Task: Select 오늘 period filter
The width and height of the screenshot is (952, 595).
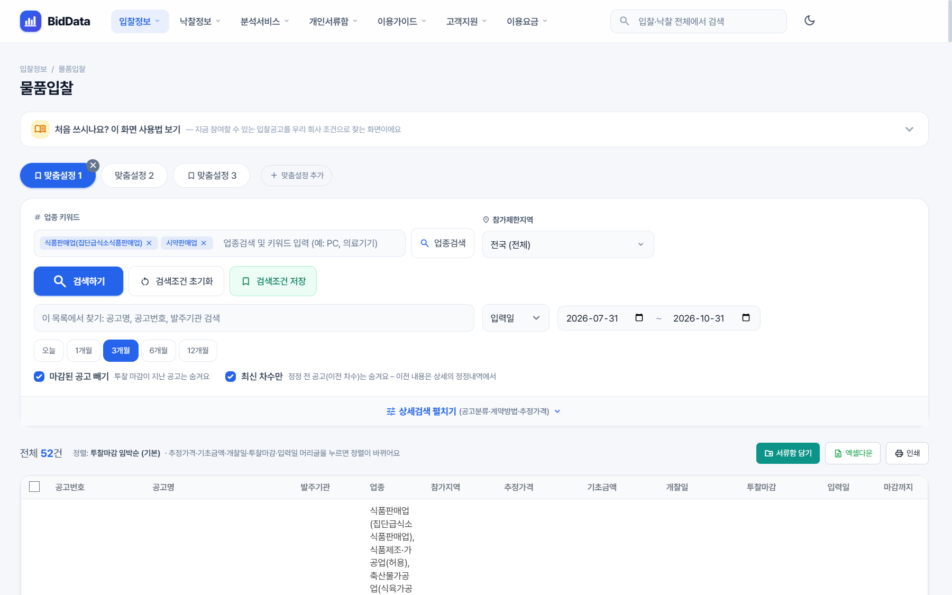Action: [49, 351]
